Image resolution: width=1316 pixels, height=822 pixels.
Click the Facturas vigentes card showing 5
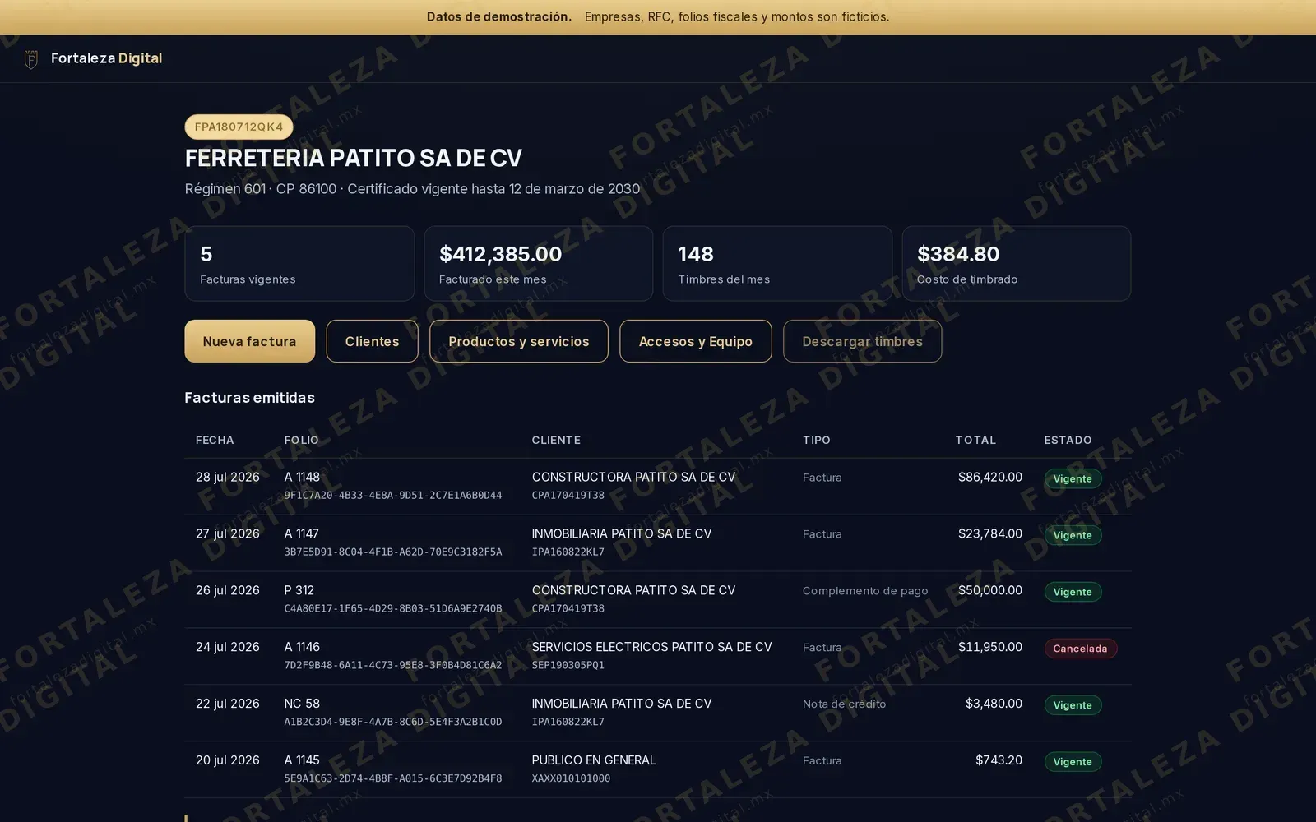click(299, 264)
